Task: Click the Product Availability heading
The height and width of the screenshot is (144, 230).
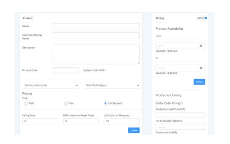Action: (169, 28)
